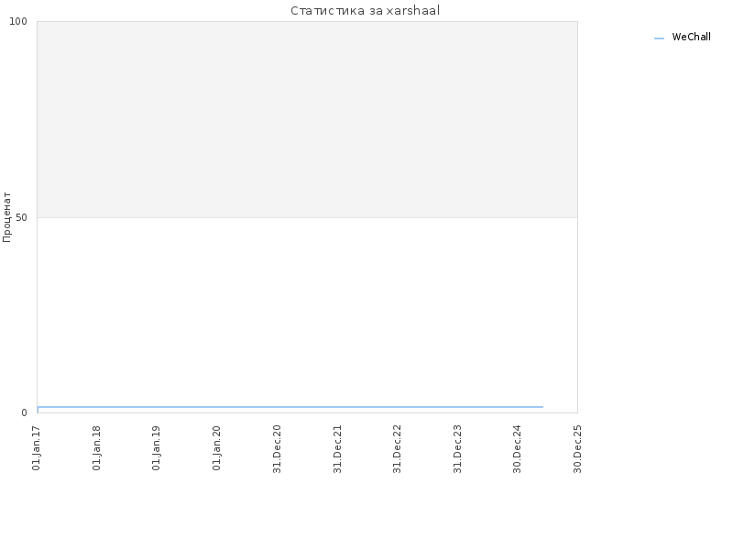Click the right end of the WeChall line
The height and width of the screenshot is (550, 733).
pos(542,407)
